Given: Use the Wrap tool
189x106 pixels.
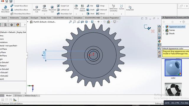Looking at the screenshot, I should pyautogui.click(x=100, y=6).
